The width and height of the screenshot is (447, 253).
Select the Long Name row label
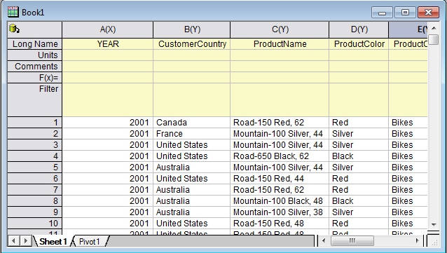click(34, 44)
